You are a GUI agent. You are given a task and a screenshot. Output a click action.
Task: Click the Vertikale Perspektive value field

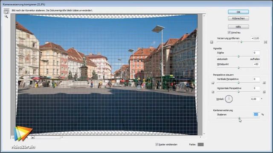[256, 79]
